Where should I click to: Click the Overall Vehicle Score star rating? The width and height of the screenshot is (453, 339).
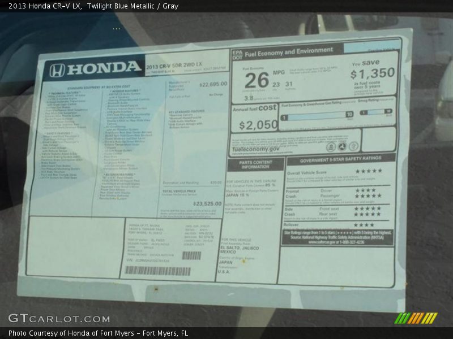pyautogui.click(x=368, y=171)
